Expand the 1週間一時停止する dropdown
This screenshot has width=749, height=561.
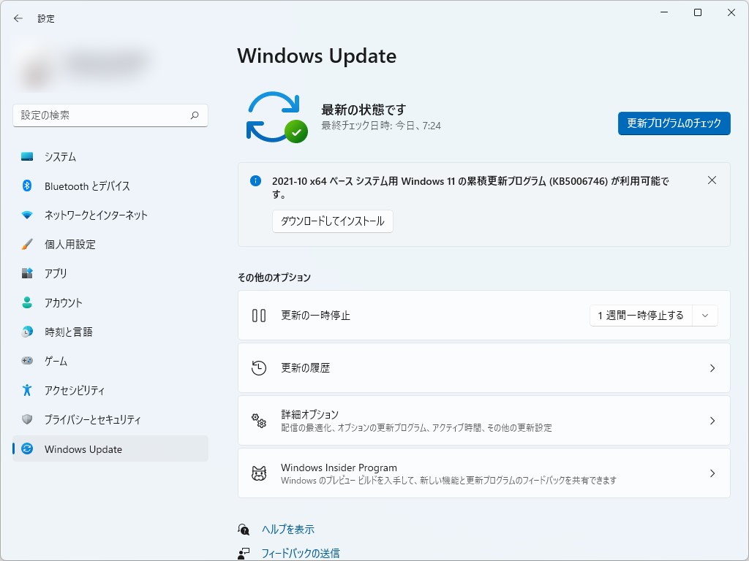coord(704,315)
